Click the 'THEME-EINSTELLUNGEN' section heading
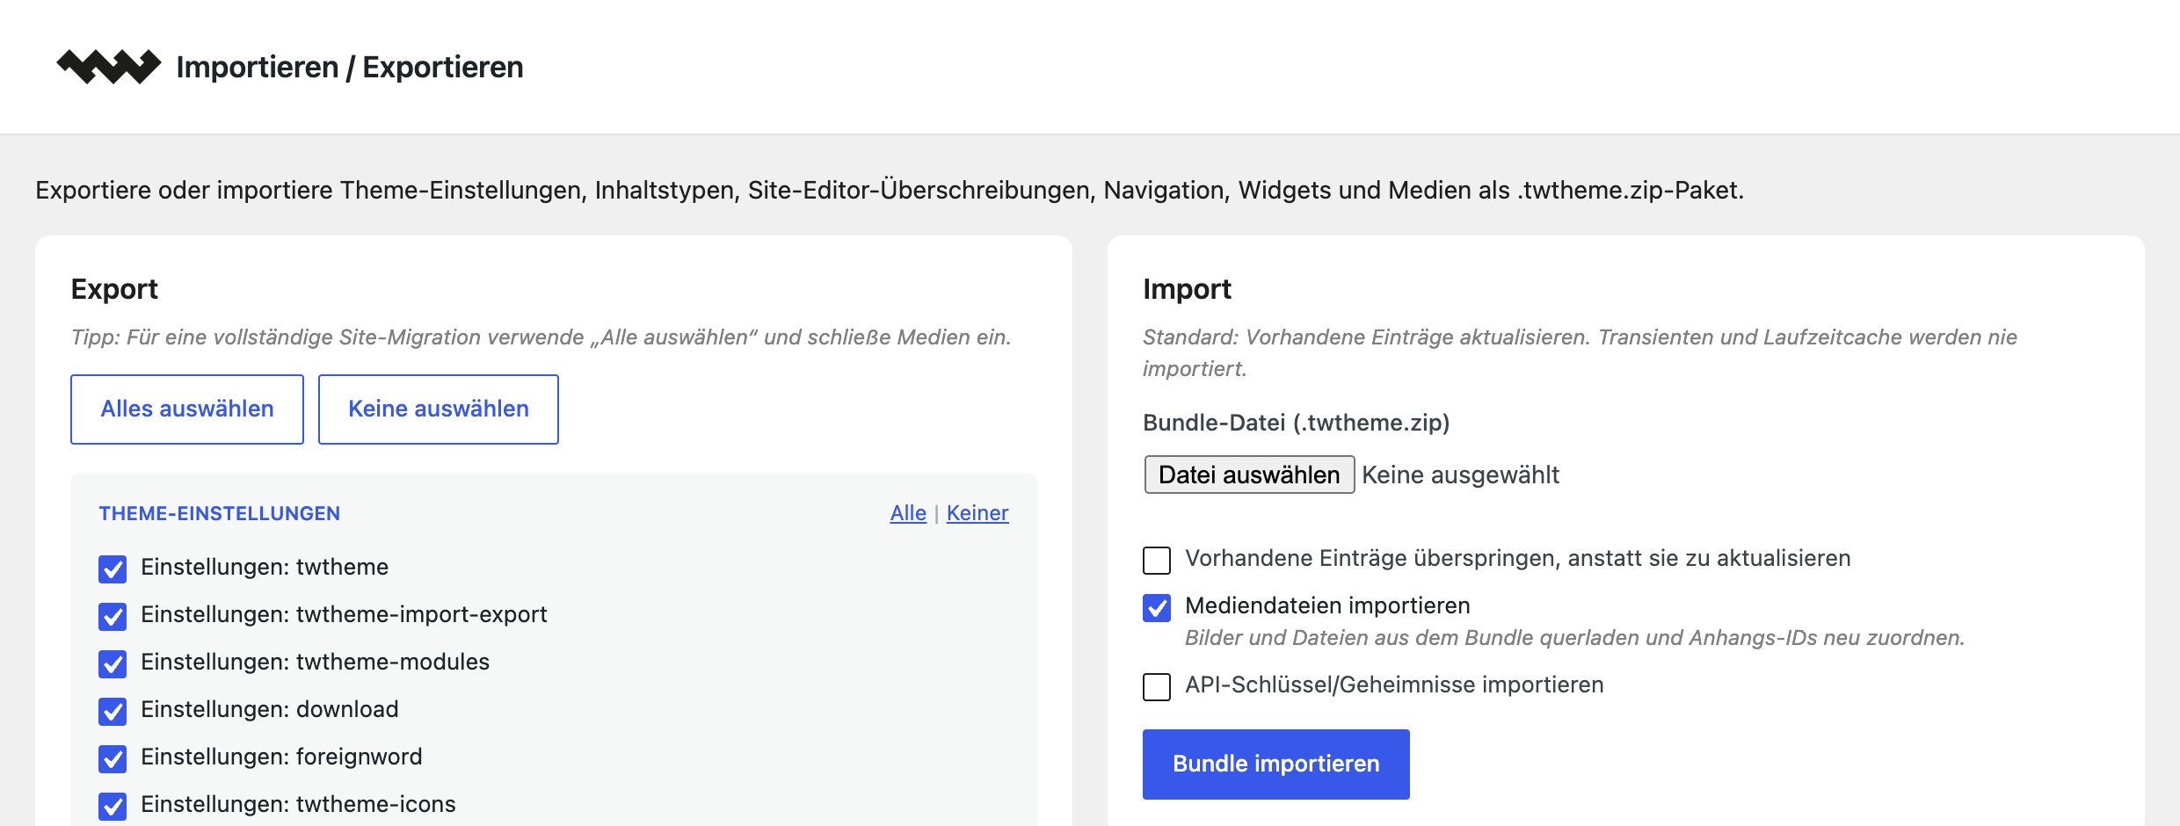 pyautogui.click(x=220, y=513)
